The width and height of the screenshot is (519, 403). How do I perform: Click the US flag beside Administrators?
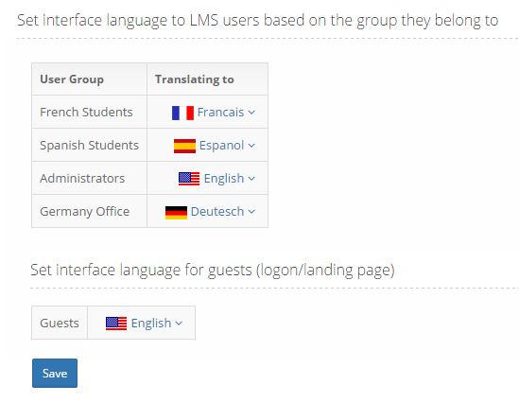[189, 179]
